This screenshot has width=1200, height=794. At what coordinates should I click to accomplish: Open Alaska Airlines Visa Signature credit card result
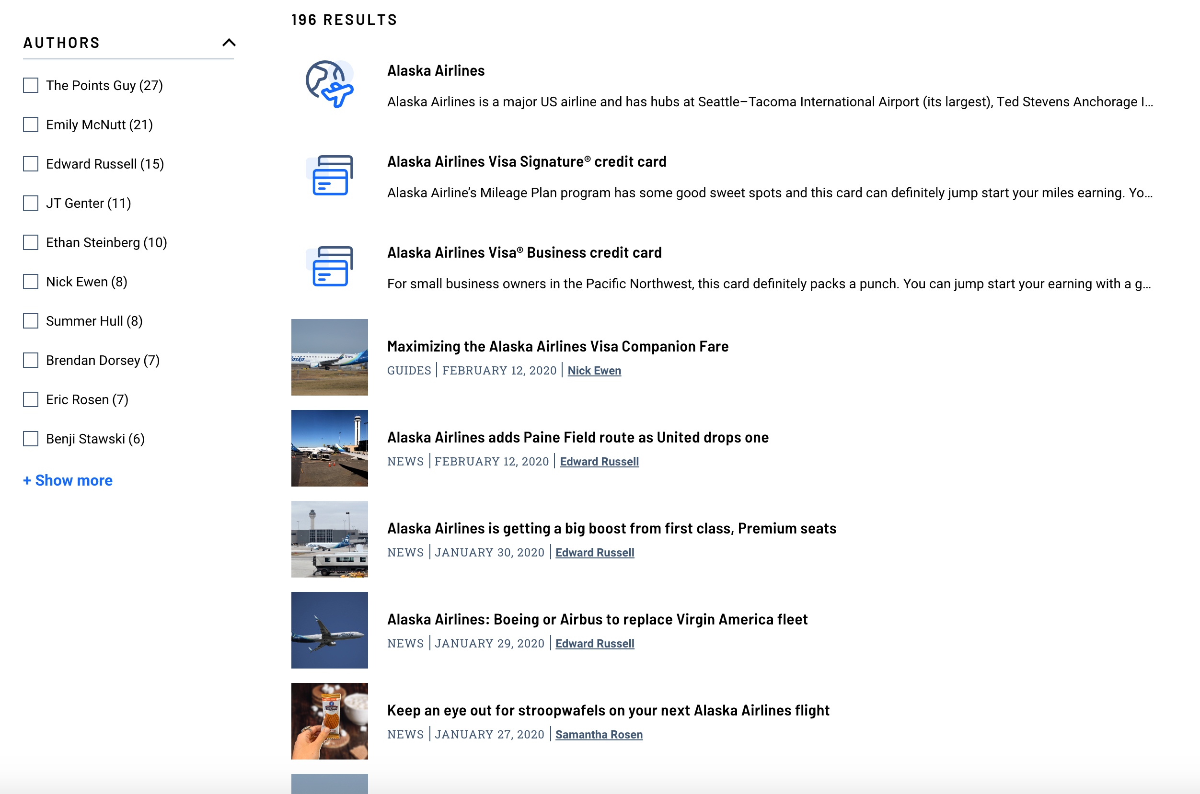[527, 161]
